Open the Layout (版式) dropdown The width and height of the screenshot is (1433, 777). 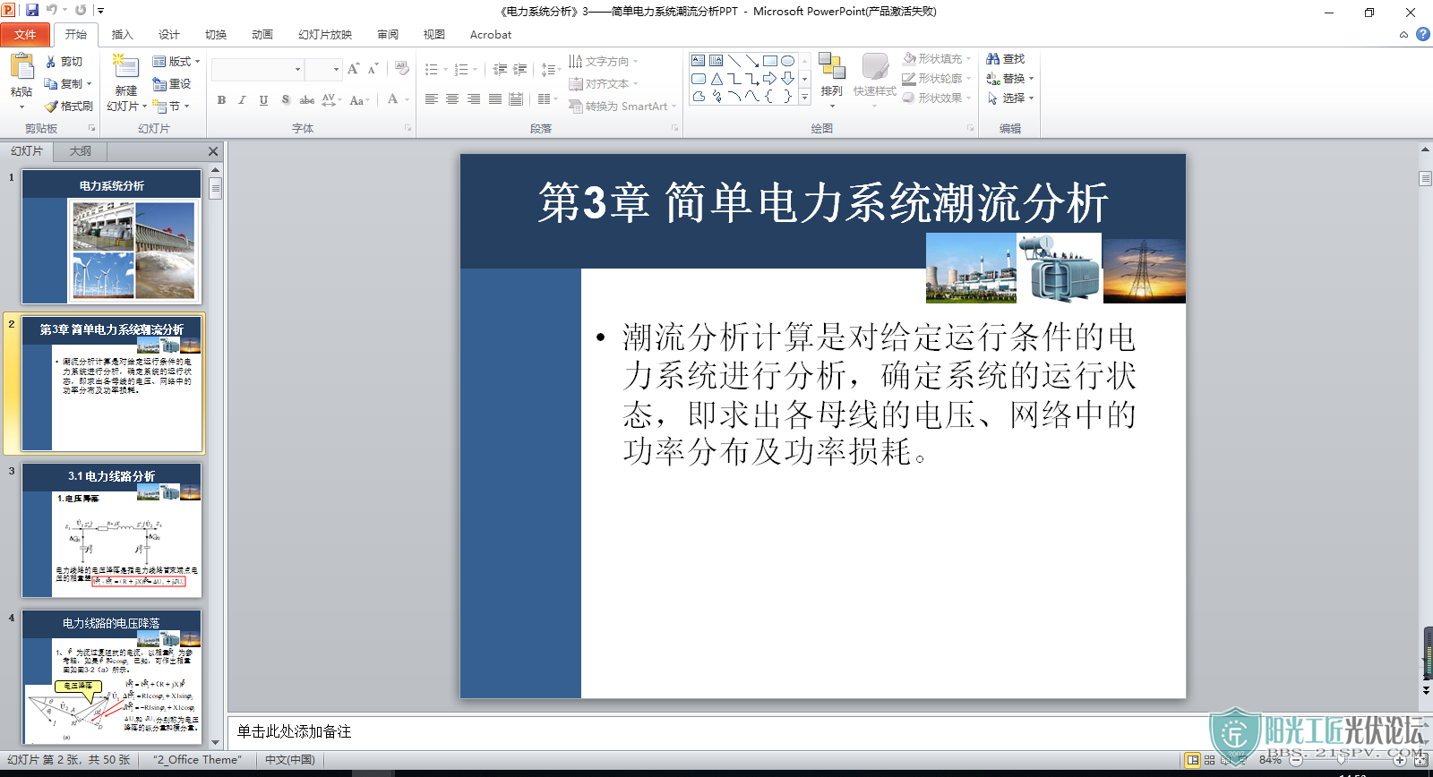point(176,62)
